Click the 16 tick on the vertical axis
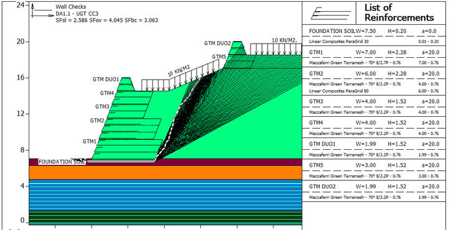449x230 pixels. pos(21,78)
